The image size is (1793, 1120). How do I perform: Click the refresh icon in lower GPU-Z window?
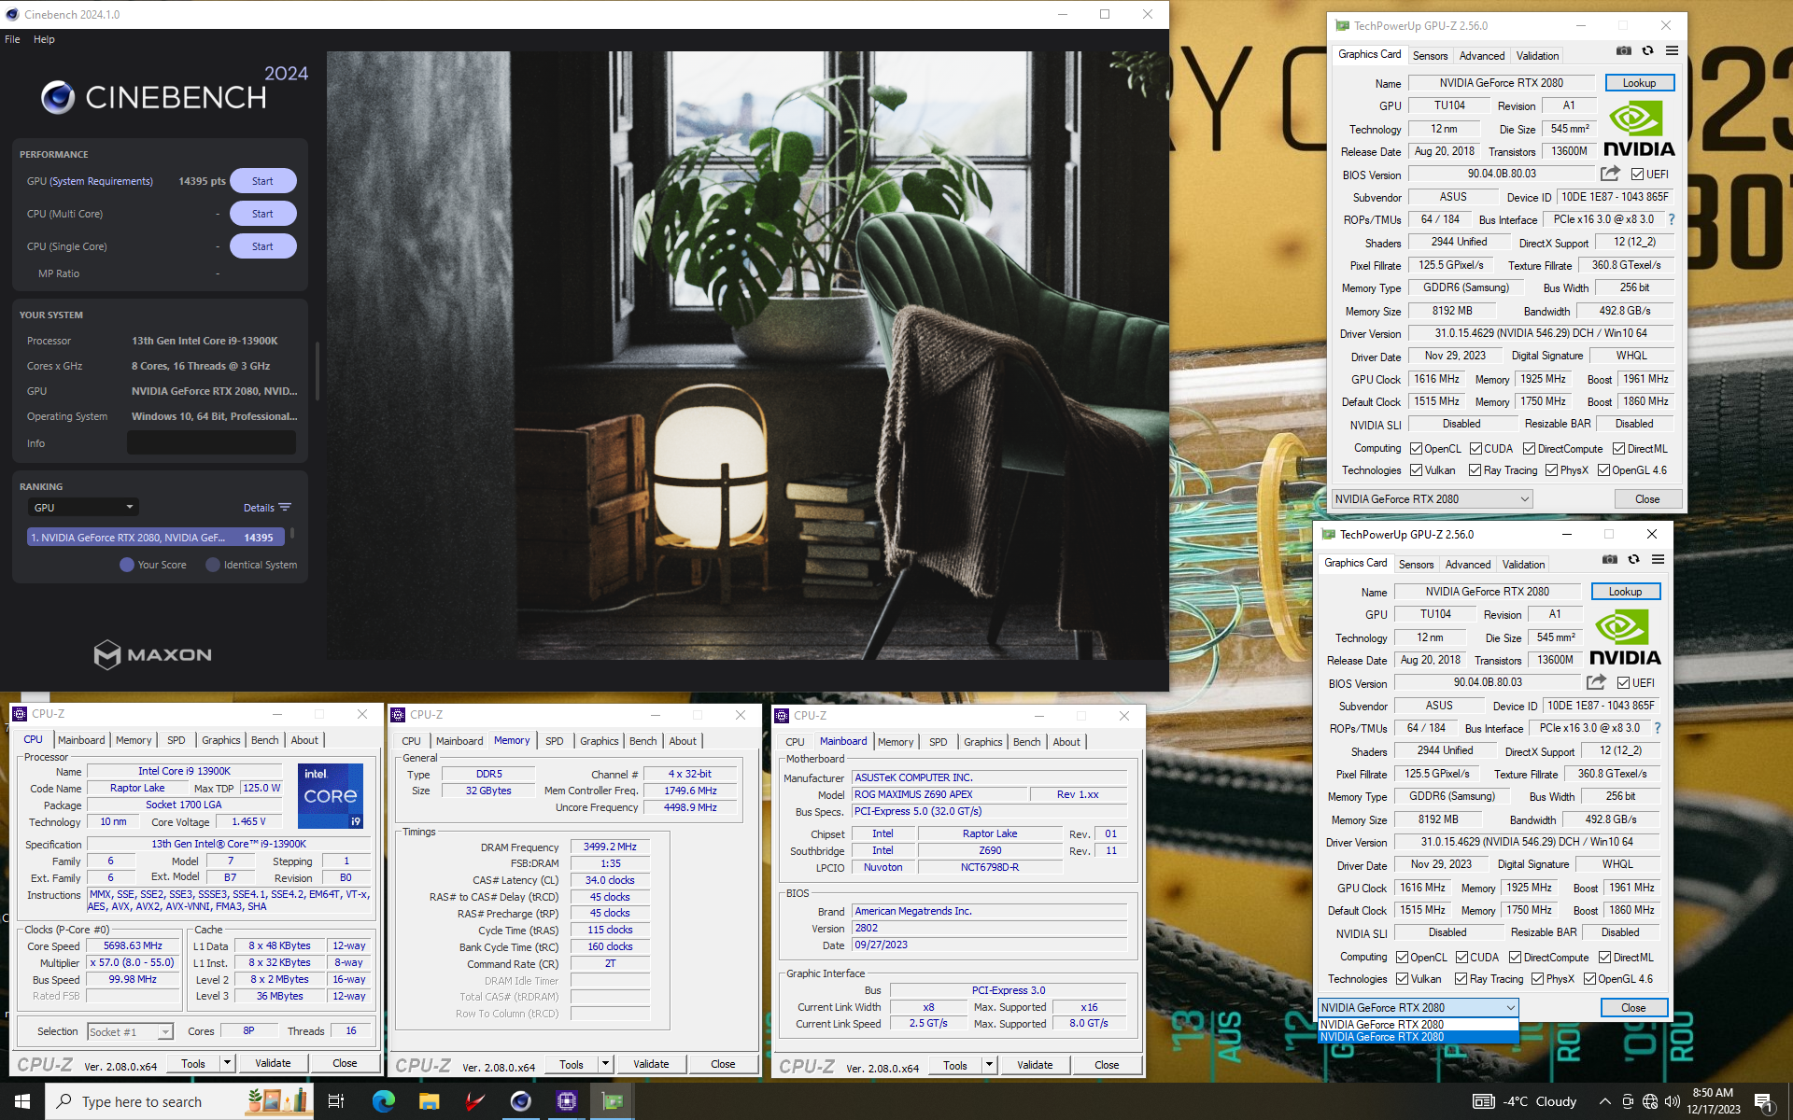[x=1633, y=560]
